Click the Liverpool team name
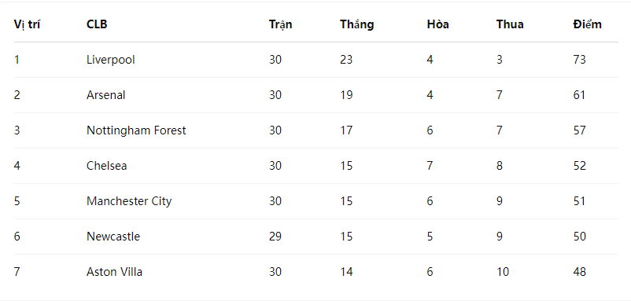Screen dimensions: 631x301 (x=111, y=60)
